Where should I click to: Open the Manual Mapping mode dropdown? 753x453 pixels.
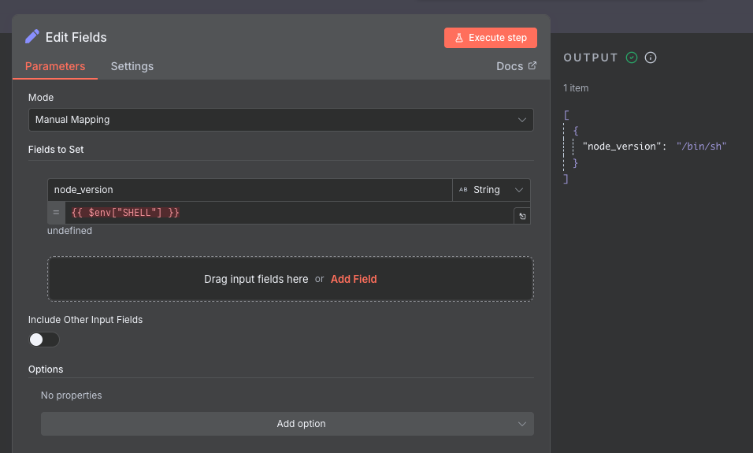(x=281, y=120)
